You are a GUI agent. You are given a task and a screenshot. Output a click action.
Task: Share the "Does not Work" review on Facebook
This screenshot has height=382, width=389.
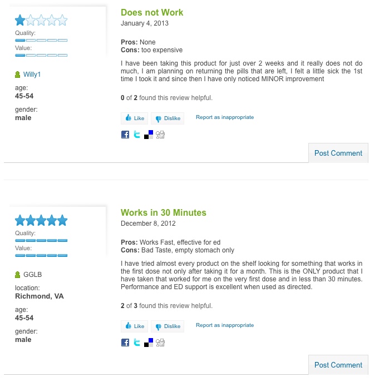[x=125, y=135]
